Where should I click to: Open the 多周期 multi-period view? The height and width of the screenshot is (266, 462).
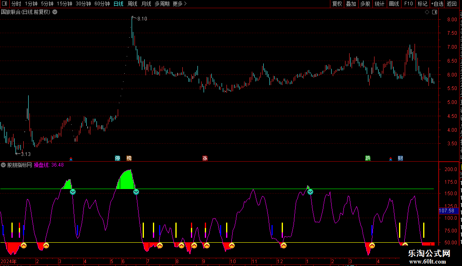tap(162, 4)
